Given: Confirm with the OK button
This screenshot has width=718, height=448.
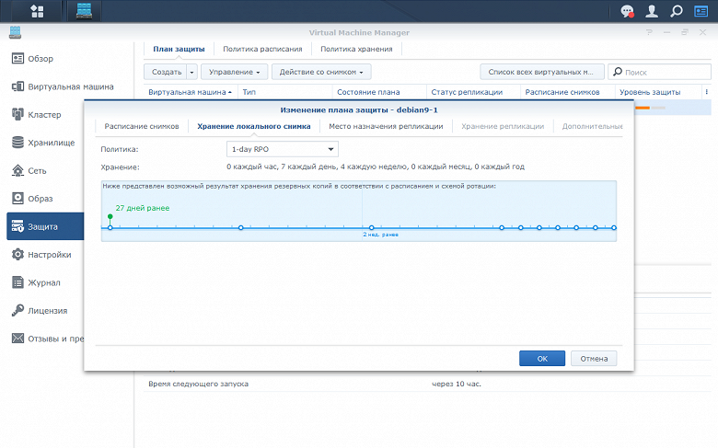Looking at the screenshot, I should tap(542, 359).
